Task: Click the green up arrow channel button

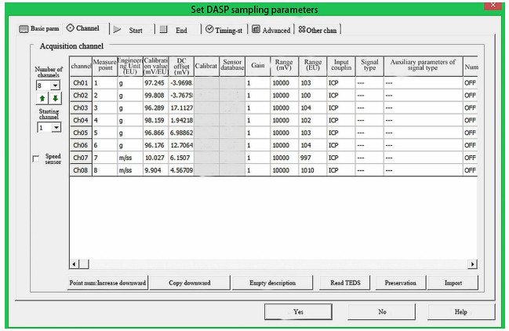Action: pos(42,98)
